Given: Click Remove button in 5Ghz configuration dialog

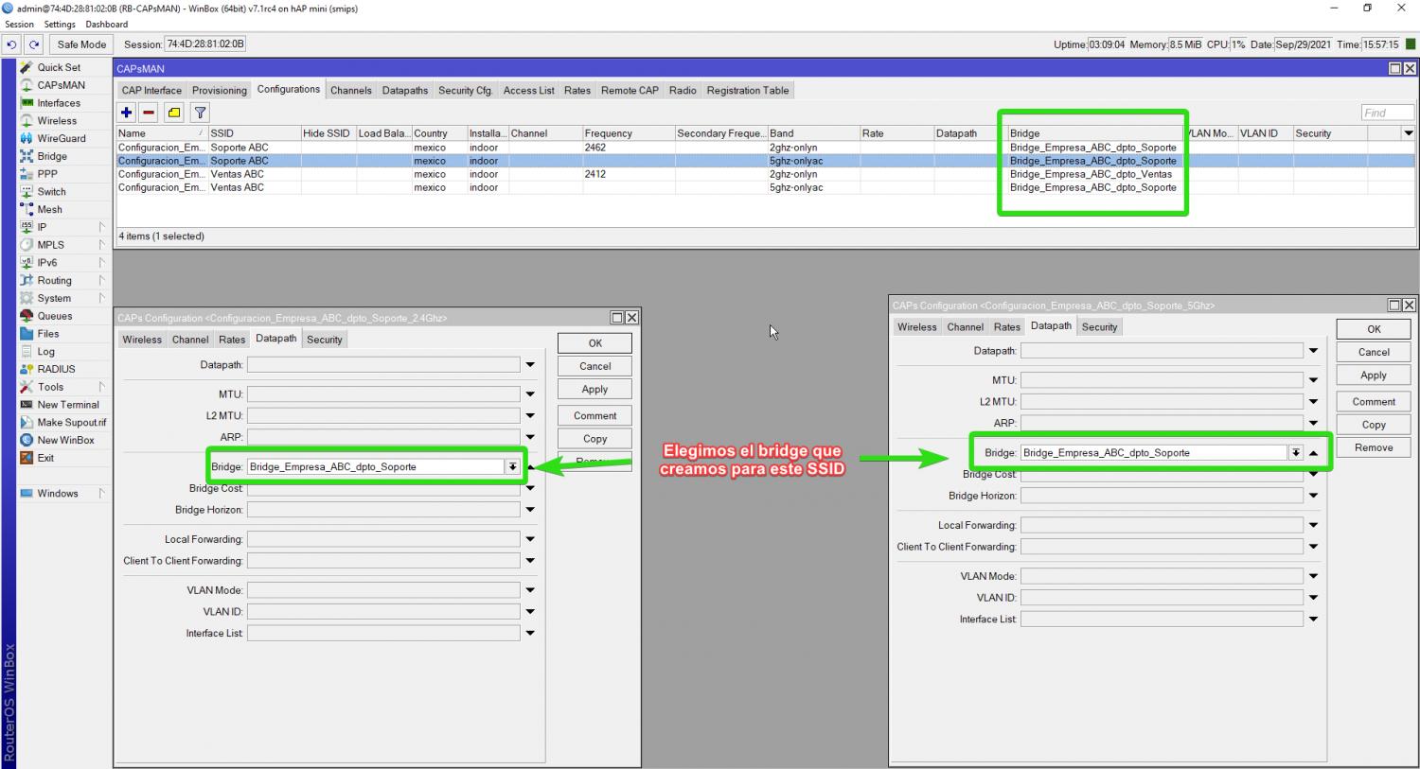Looking at the screenshot, I should (1373, 448).
